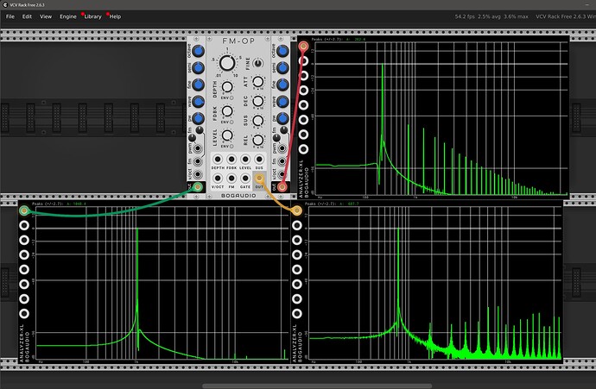Click the pwm input jack on left oscillator

[198, 148]
